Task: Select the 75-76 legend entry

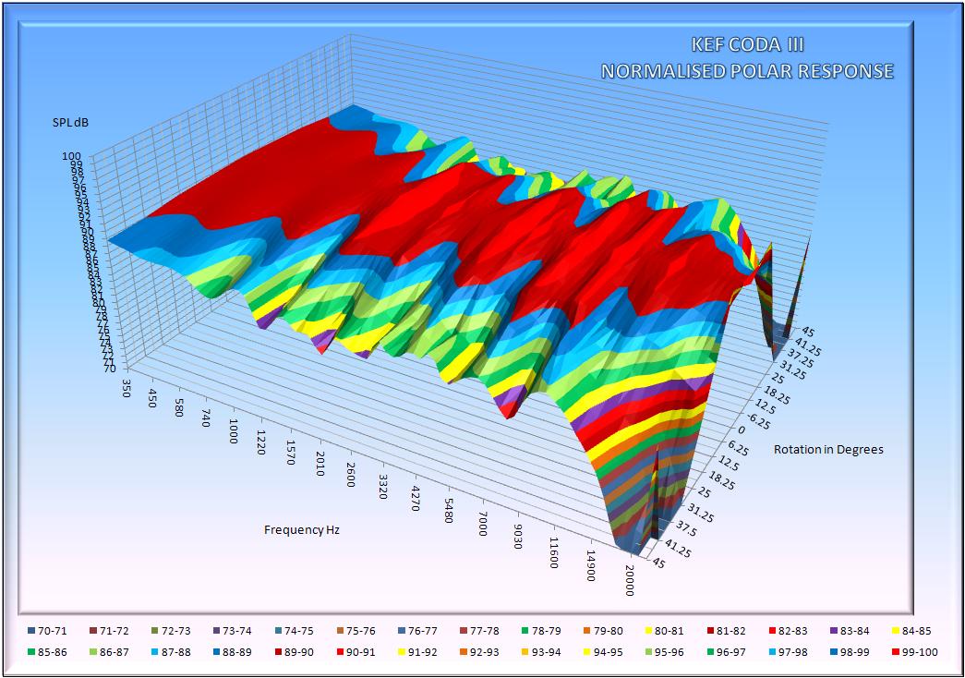Action: tap(356, 631)
